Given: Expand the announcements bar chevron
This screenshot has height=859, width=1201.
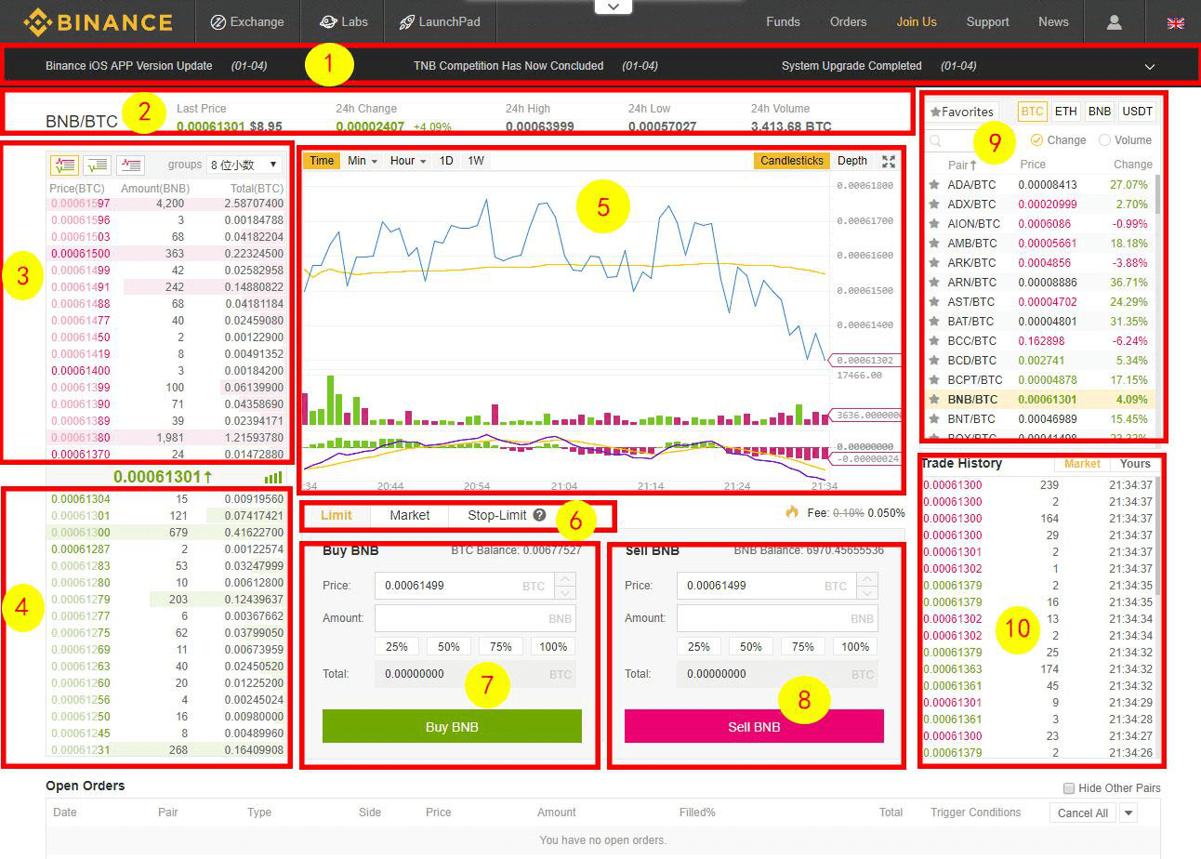Looking at the screenshot, I should click(x=1150, y=67).
